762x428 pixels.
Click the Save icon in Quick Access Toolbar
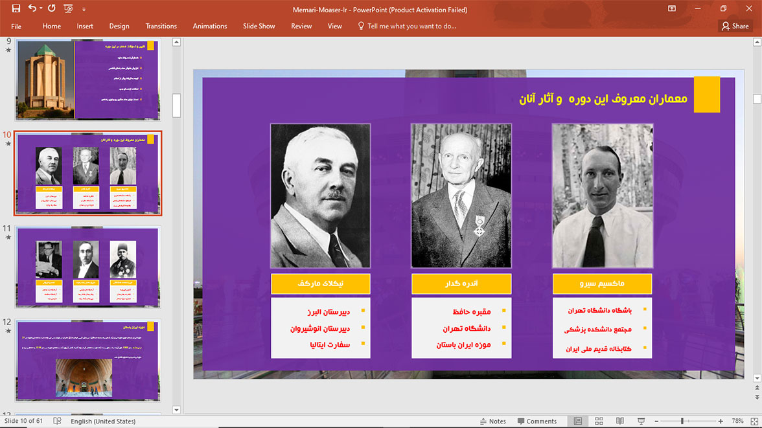coord(16,9)
